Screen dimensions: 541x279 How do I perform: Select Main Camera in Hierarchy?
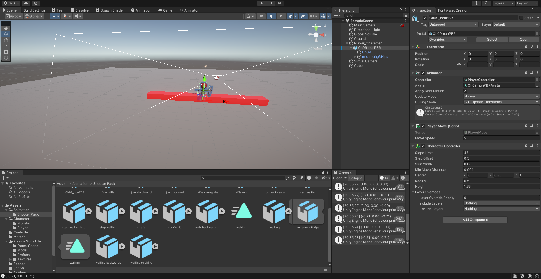364,25
